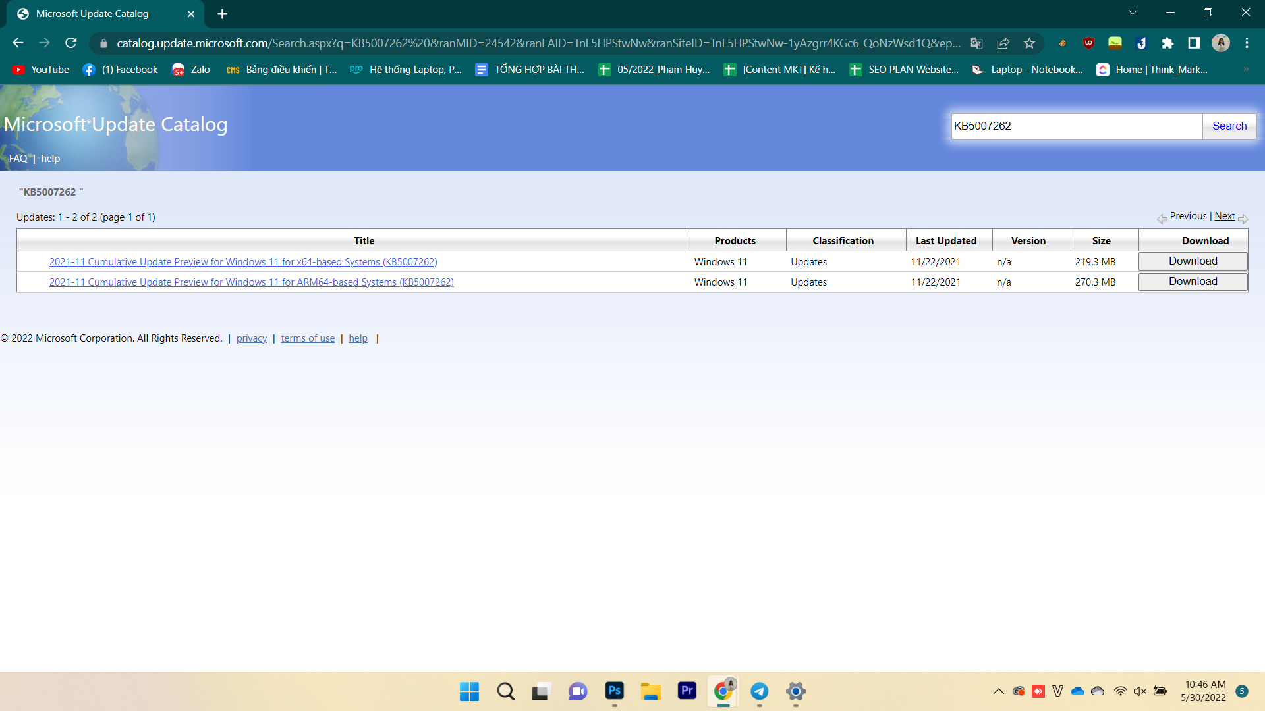Reload the current page

coord(71,43)
